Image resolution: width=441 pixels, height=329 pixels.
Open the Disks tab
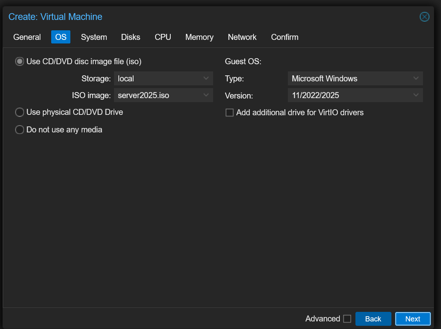pos(131,37)
